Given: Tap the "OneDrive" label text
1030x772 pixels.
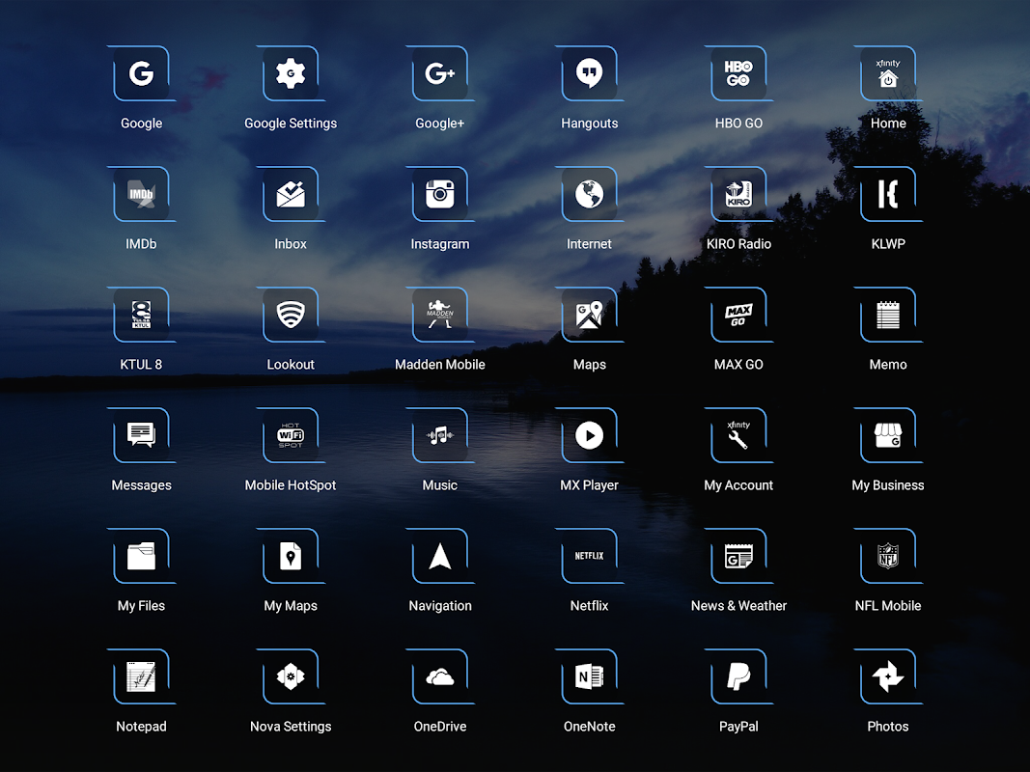Looking at the screenshot, I should [440, 727].
